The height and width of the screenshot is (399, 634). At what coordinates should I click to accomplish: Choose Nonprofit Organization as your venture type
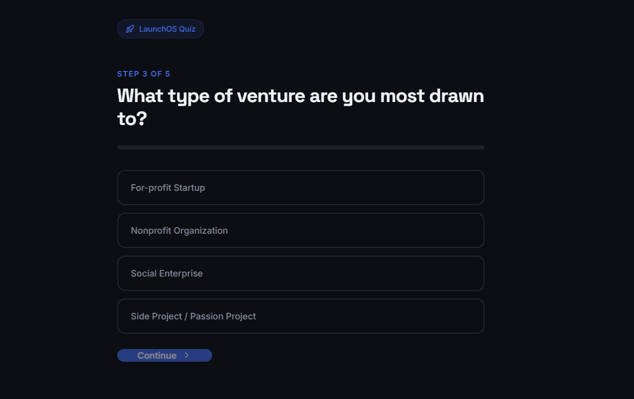click(301, 231)
